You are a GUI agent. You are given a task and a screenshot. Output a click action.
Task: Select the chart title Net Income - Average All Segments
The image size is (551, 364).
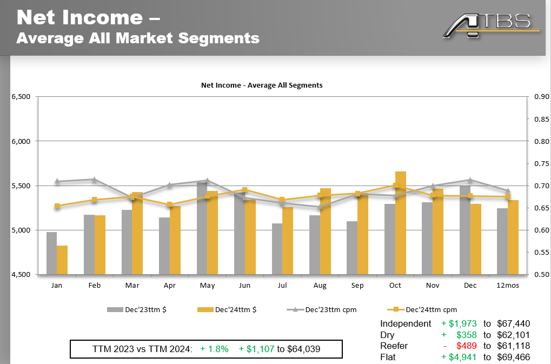(x=262, y=85)
